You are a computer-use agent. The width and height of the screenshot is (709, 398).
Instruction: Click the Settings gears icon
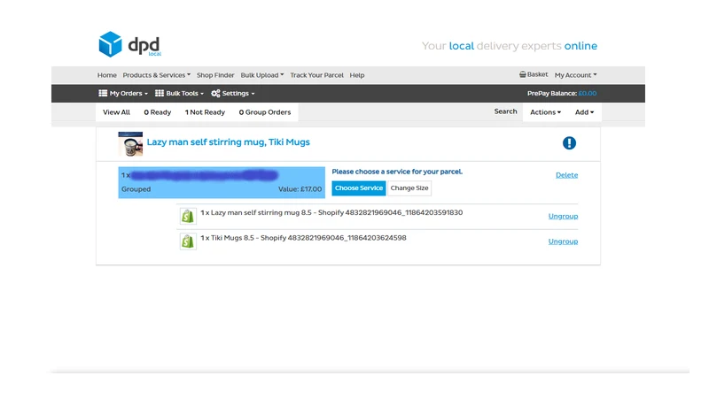click(215, 94)
